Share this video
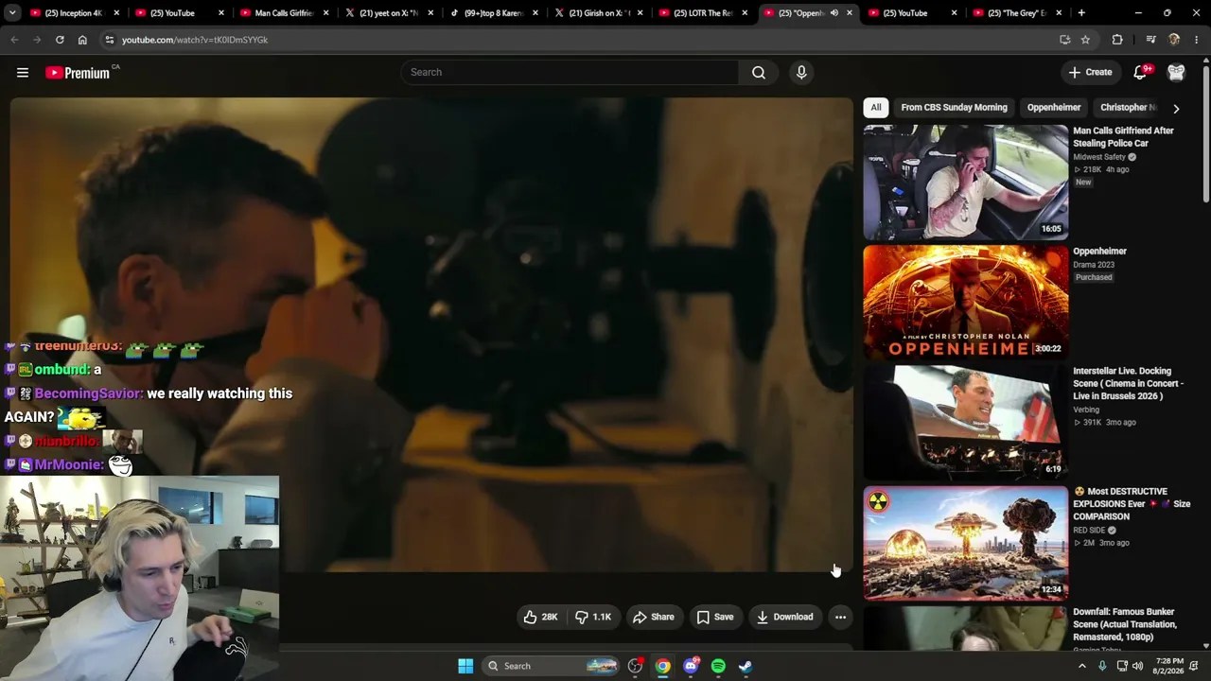 [x=654, y=617]
